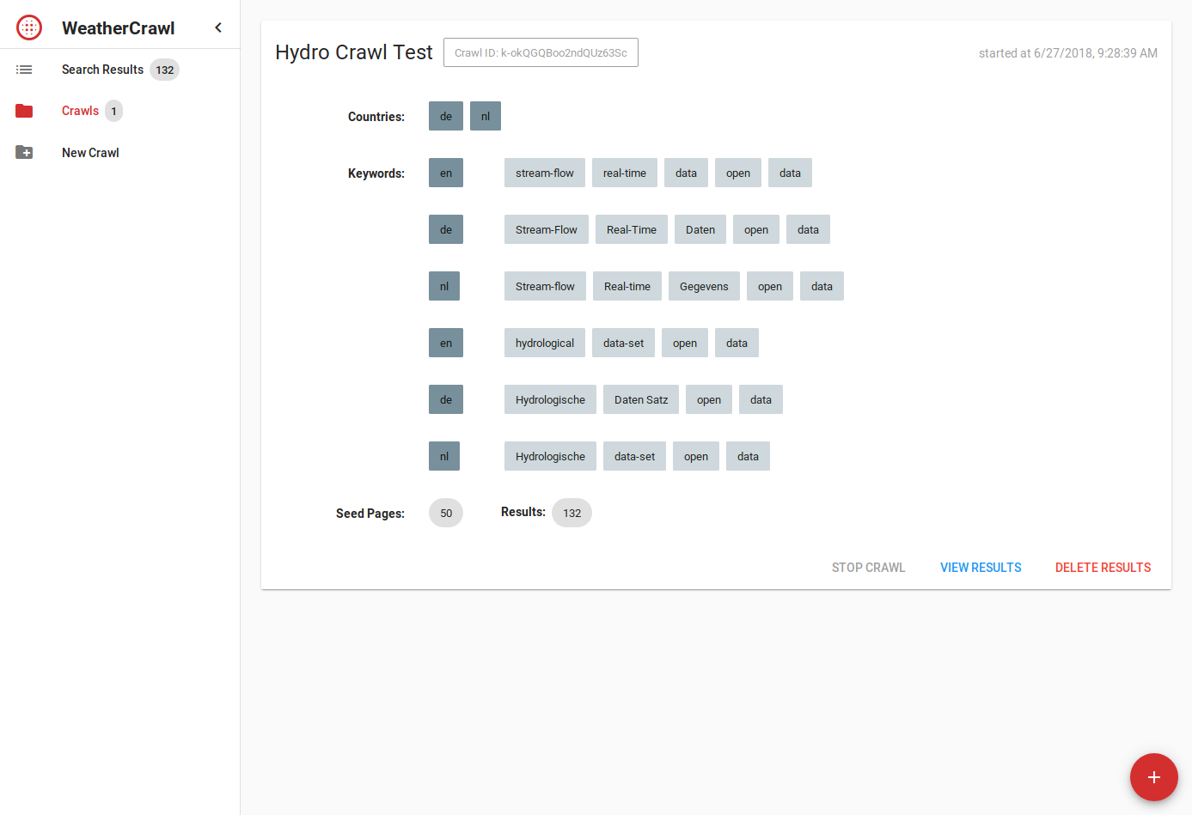Click the 'Stream-Flow' German keyword chip
This screenshot has width=1192, height=815.
[547, 229]
